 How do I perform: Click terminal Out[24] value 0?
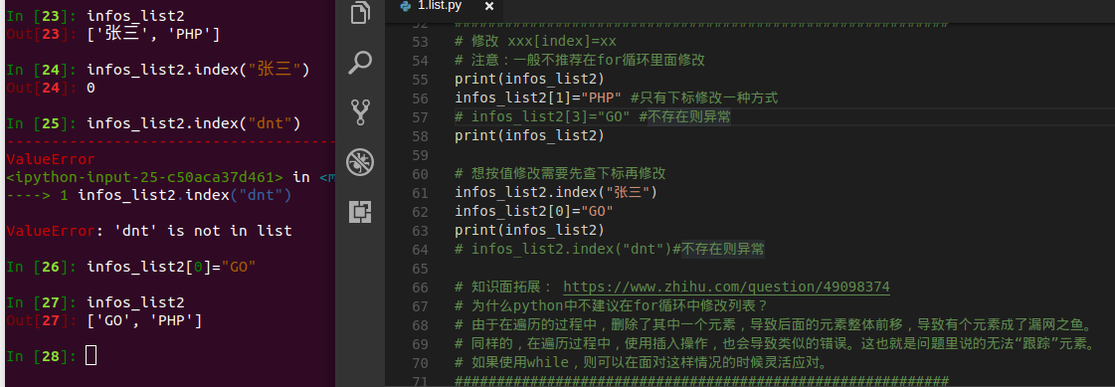pos(91,88)
